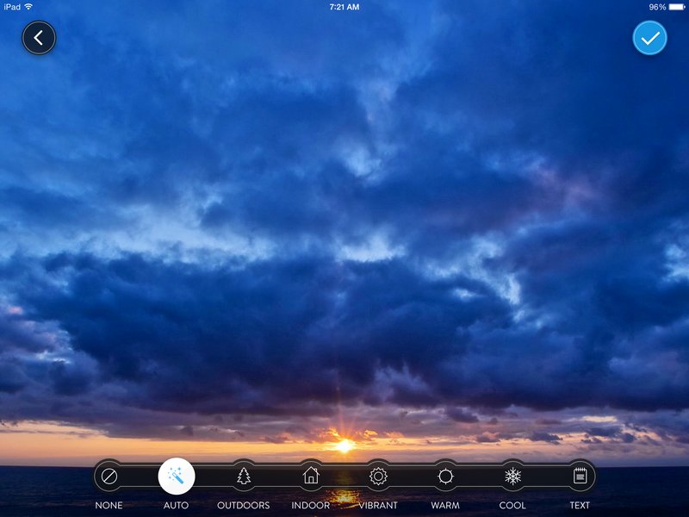
Task: Choose the Outdoors pine tree filter
Action: (244, 477)
